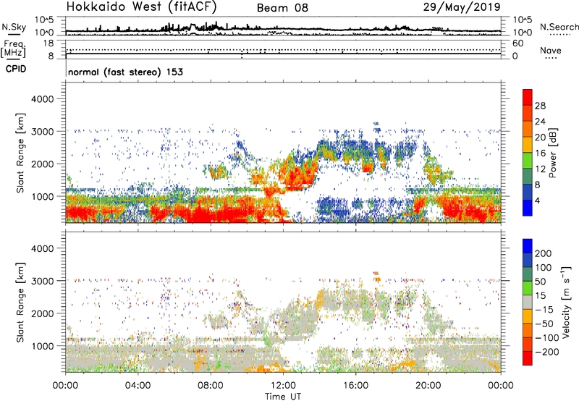Click the '12:00' time tick label
This screenshot has height=401, width=579.
[x=283, y=386]
